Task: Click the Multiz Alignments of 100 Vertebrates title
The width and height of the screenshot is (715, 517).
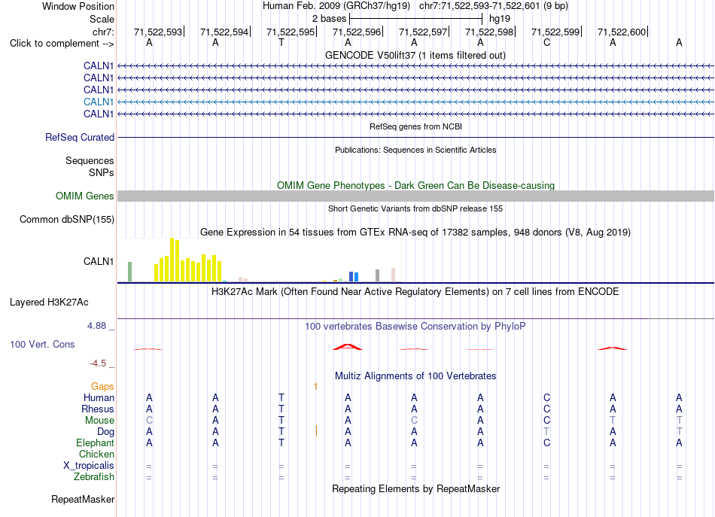Action: pos(415,376)
